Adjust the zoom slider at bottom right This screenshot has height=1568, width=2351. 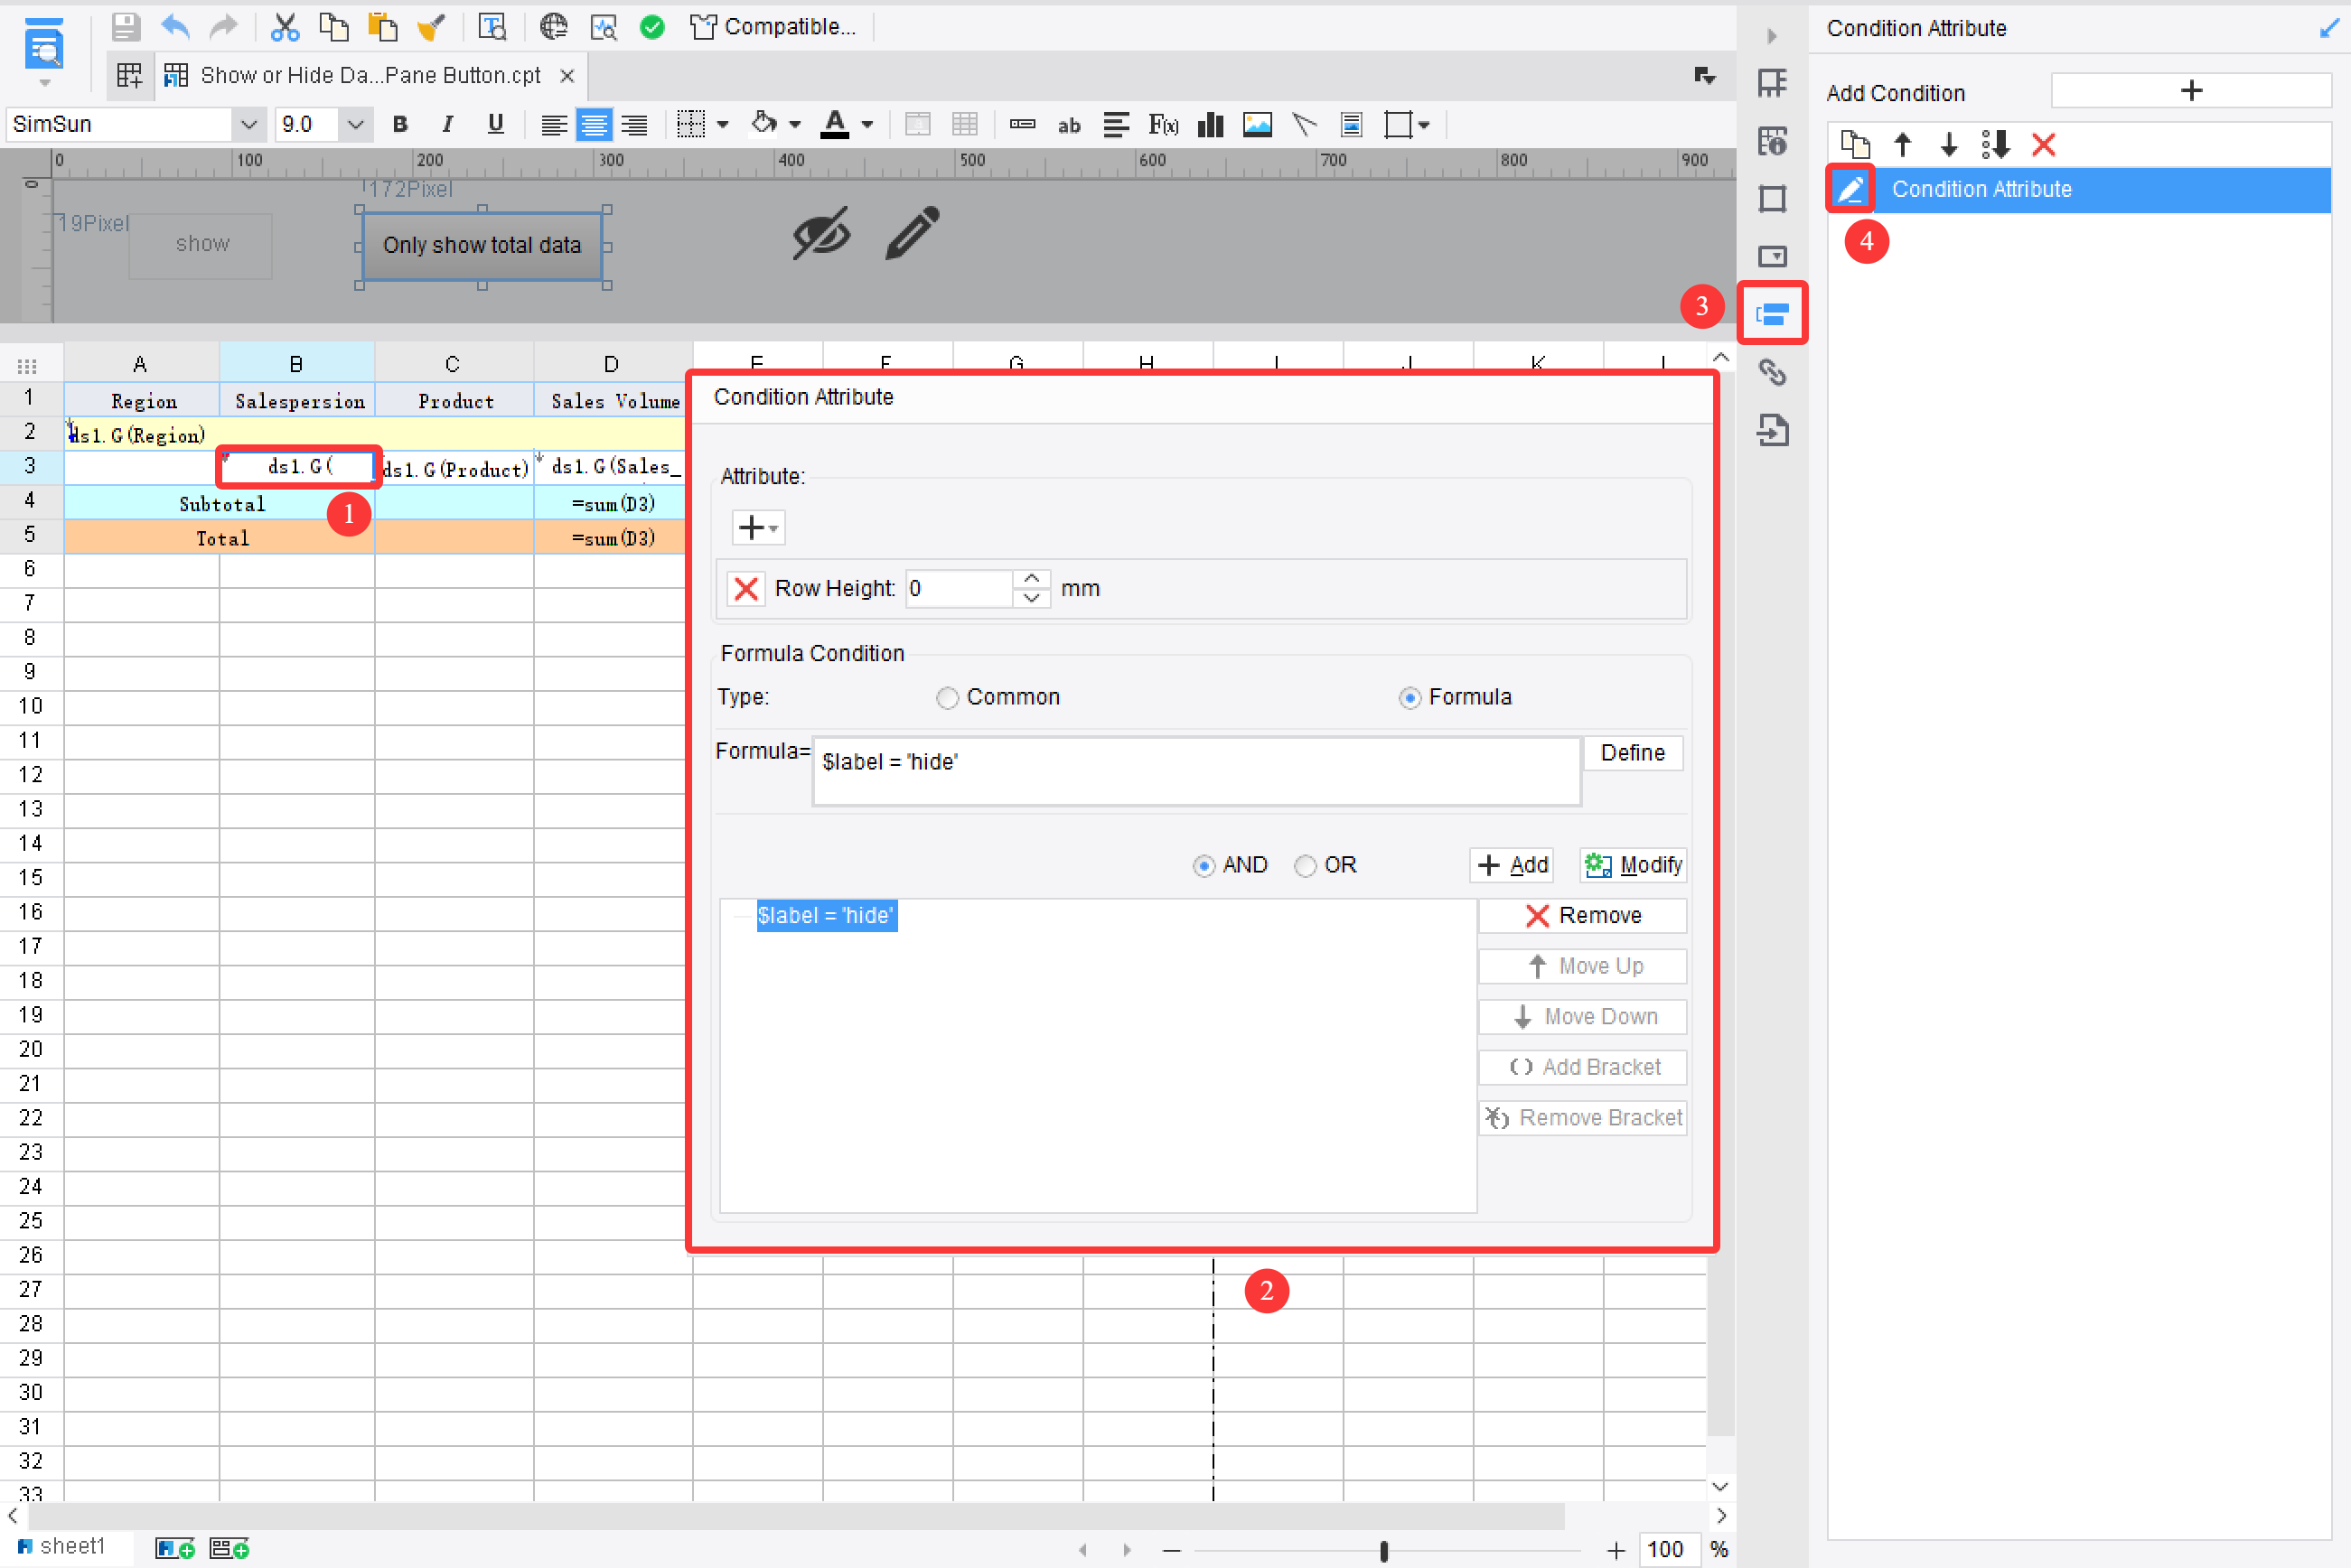(x=1383, y=1550)
